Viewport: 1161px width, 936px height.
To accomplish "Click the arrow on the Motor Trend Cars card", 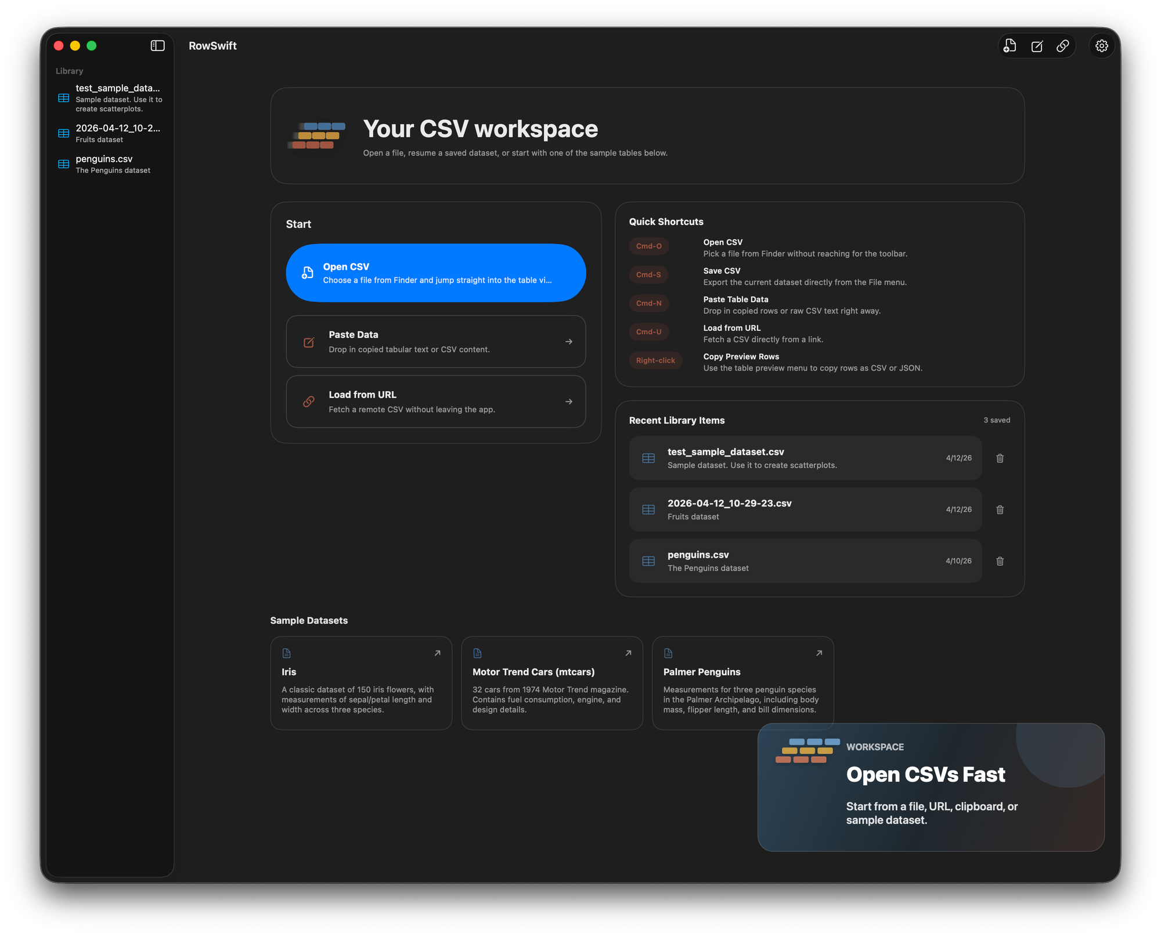I will (628, 652).
